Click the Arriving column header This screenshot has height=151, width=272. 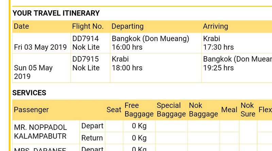coord(216,27)
